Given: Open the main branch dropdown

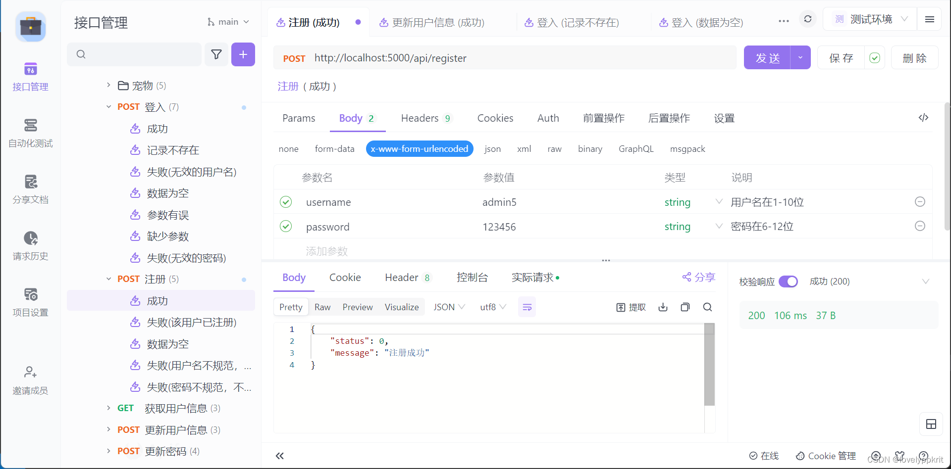Looking at the screenshot, I should click(228, 22).
